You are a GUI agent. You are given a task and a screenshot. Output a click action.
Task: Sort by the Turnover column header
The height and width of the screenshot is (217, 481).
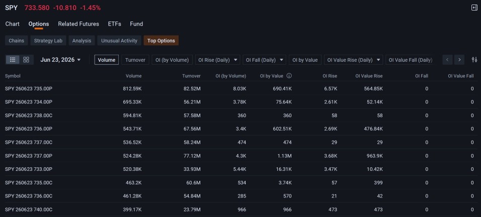pos(191,76)
